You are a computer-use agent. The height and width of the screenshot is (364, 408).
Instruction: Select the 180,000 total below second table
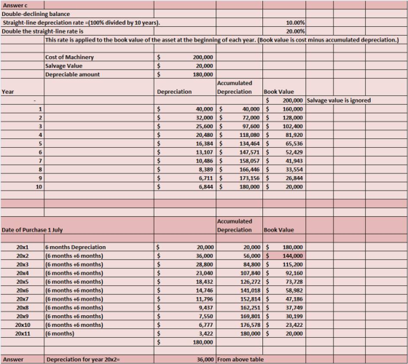185,342
